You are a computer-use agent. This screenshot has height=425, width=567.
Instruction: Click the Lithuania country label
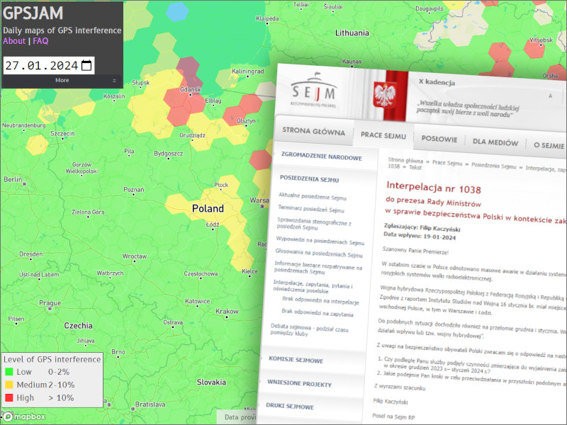352,33
